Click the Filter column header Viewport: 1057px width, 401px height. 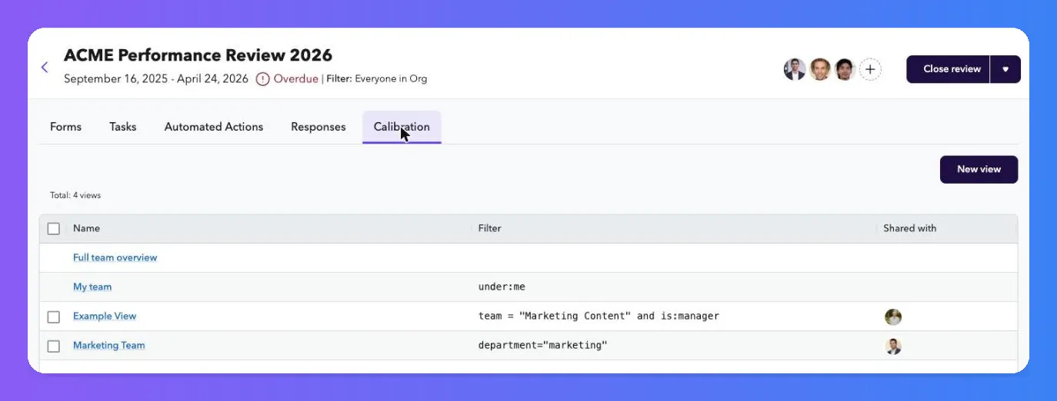489,228
